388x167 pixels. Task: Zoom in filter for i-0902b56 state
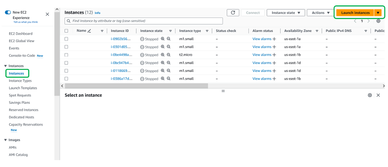click(x=162, y=39)
